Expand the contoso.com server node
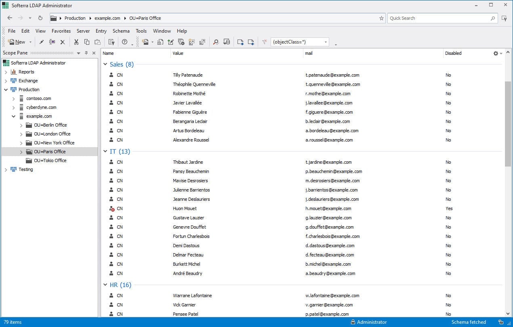This screenshot has width=513, height=327. point(13,98)
